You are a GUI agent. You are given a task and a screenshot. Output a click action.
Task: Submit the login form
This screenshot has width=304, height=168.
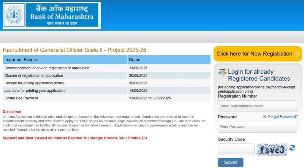click(230, 162)
